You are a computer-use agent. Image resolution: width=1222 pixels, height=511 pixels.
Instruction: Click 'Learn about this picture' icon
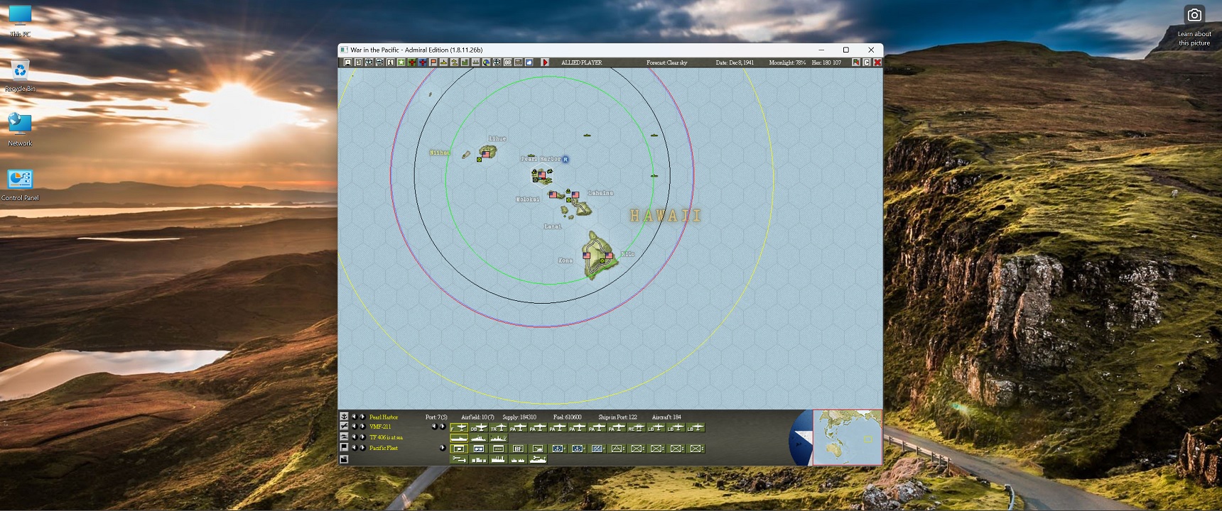1194,26
